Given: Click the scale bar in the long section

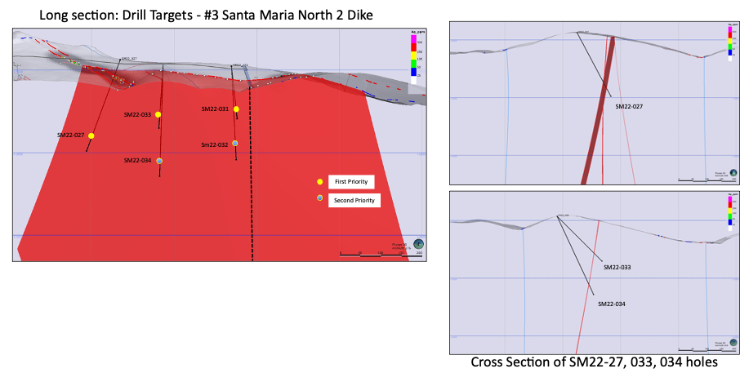Looking at the screenshot, I should point(381,255).
